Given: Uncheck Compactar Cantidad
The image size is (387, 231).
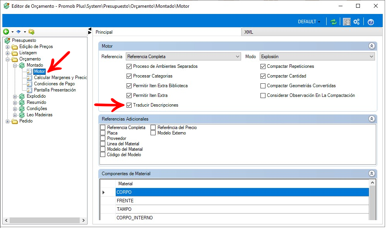Looking at the screenshot, I should click(x=263, y=76).
